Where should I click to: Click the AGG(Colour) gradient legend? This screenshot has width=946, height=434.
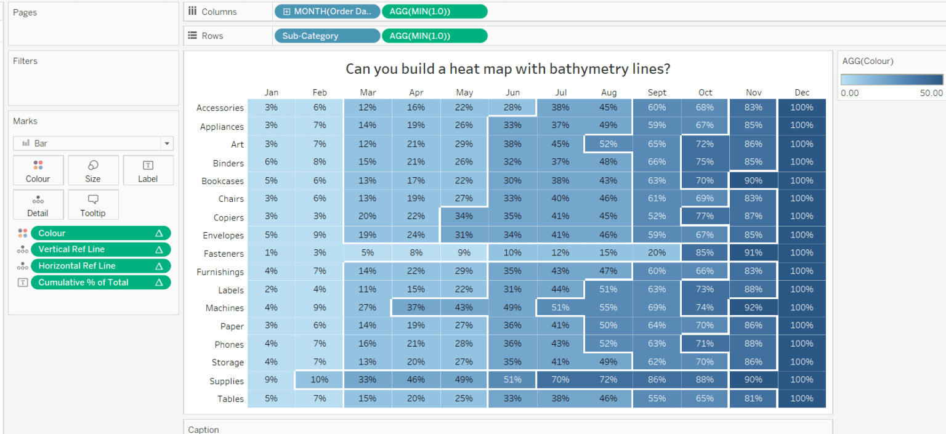click(891, 79)
